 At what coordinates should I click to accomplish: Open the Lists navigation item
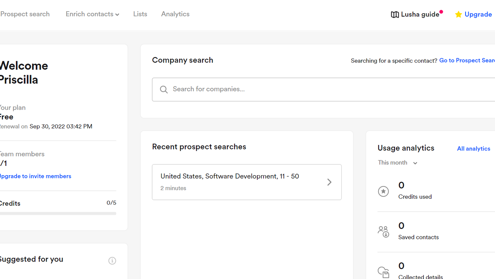(140, 14)
